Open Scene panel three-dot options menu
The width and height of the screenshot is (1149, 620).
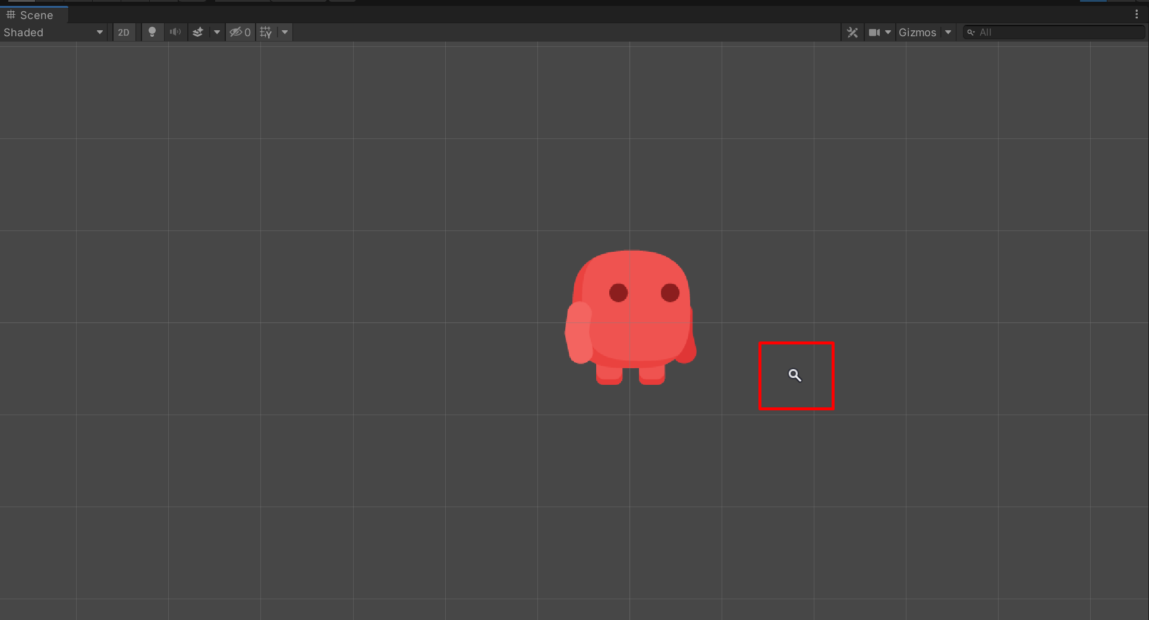point(1137,14)
